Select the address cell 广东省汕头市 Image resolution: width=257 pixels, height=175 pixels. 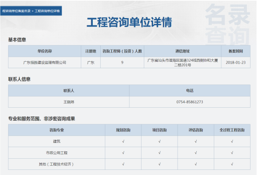(x=183, y=63)
